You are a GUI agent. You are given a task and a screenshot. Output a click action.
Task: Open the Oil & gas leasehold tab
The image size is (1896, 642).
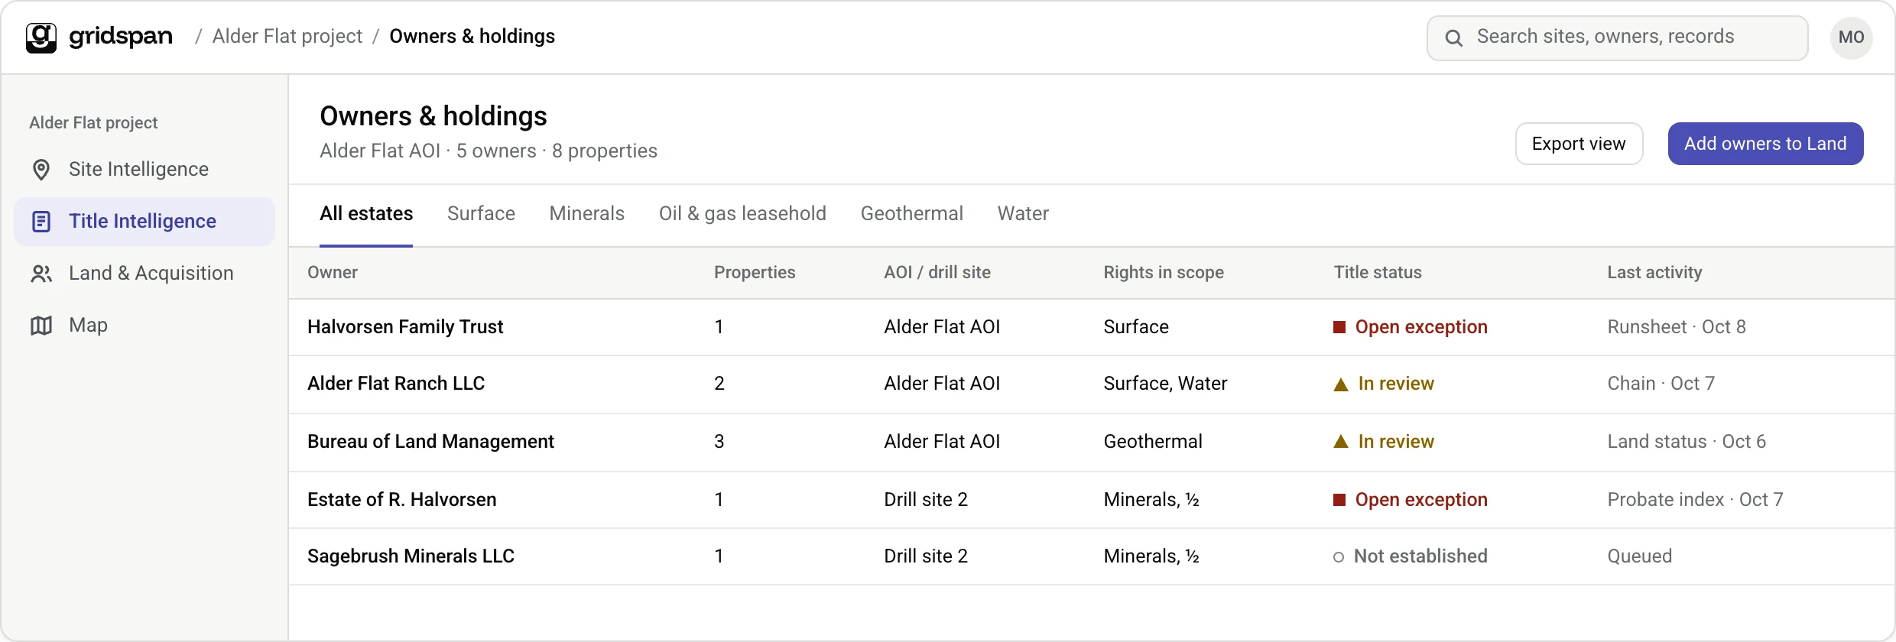[x=742, y=213]
